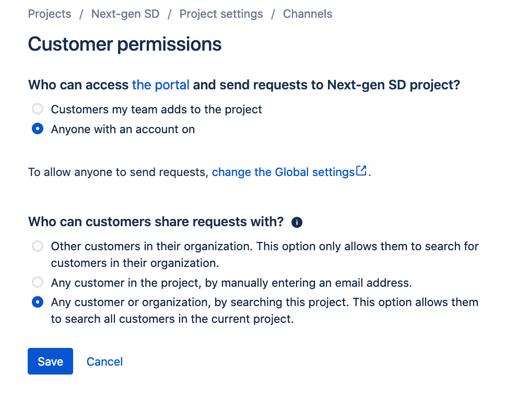Click the 'Who can customers share requests with?' heading

156,222
